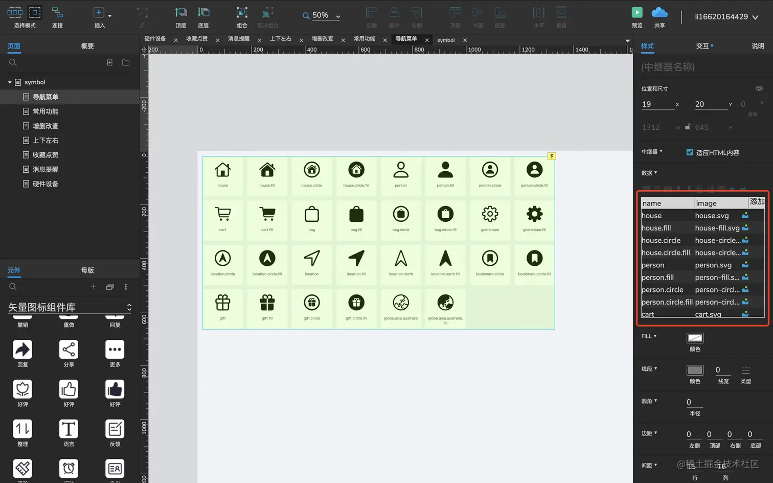773x483 pixels.
Task: Click the 组合 group icon
Action: tap(242, 13)
